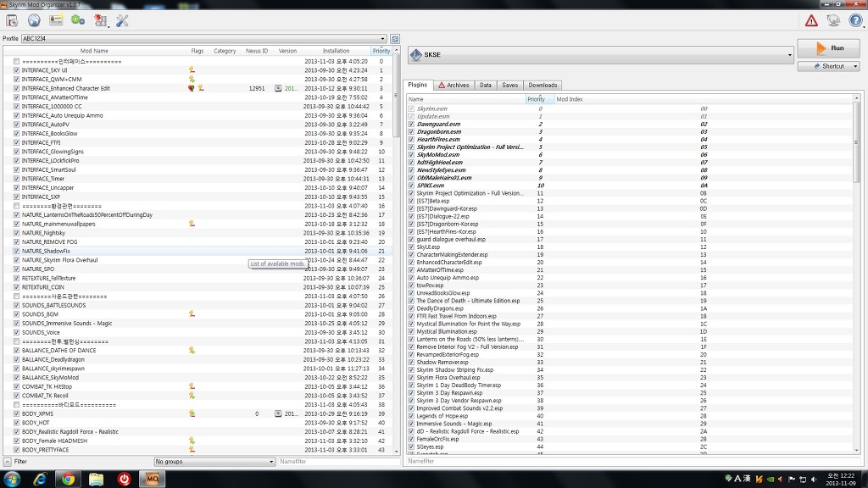Focus the mod list Namefilter field
The image size is (868, 488).
[x=337, y=462]
